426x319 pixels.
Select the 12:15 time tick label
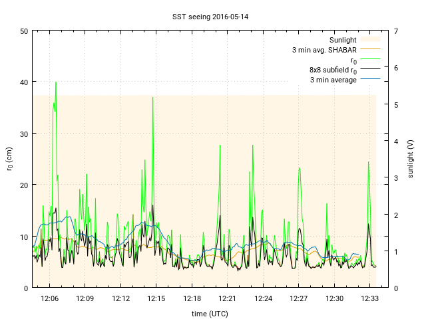click(156, 299)
